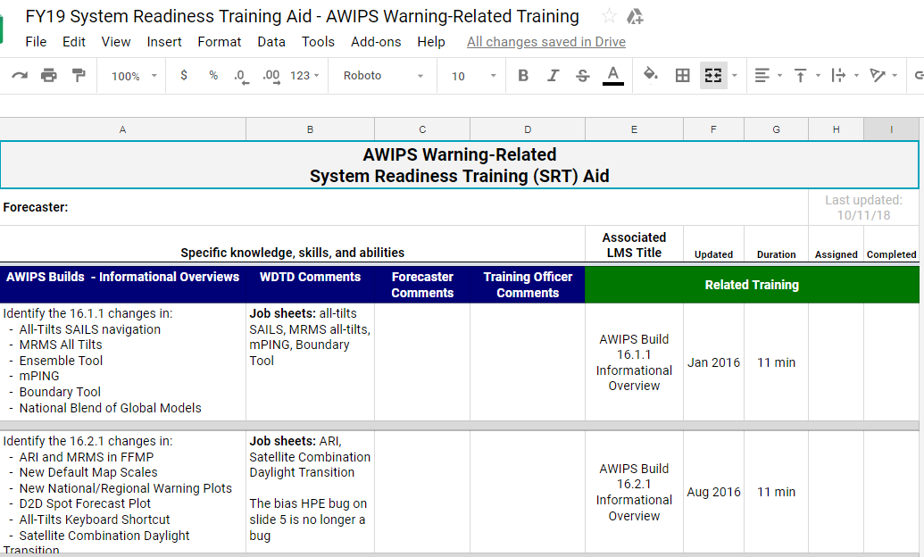Open the File menu
Screen dimensions: 924x557
[36, 42]
